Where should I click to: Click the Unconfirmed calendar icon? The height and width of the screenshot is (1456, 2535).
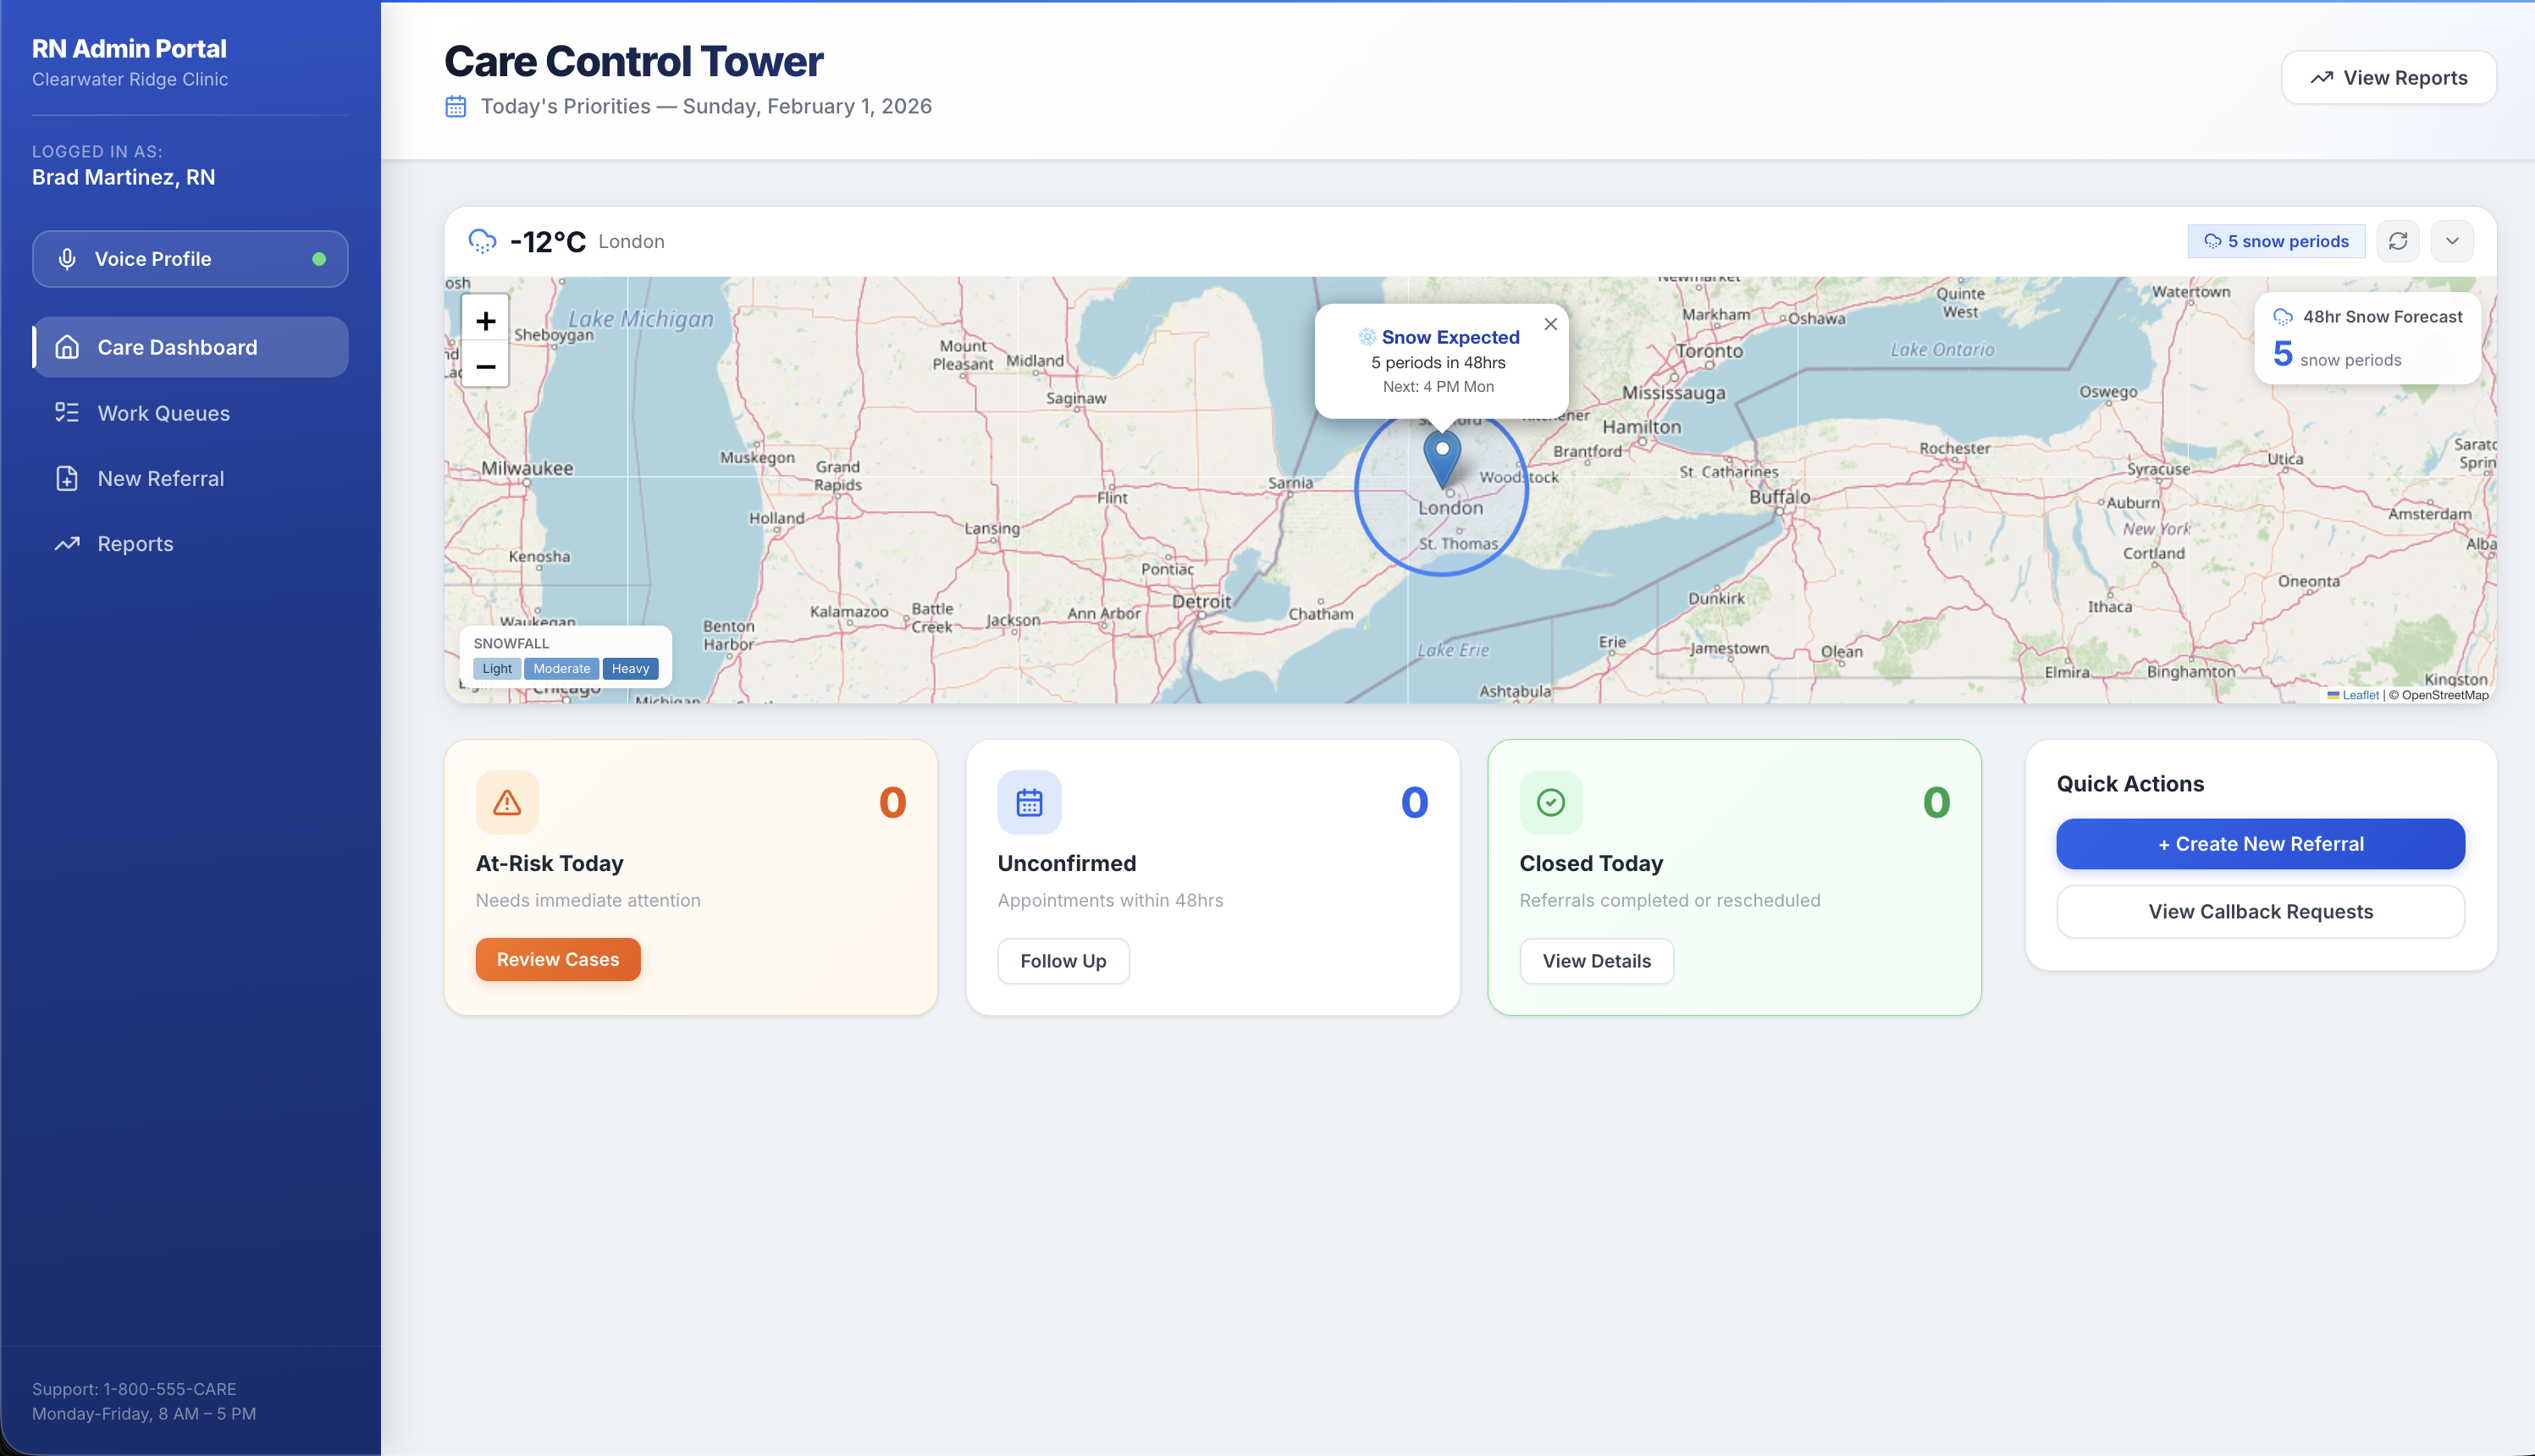tap(1029, 802)
